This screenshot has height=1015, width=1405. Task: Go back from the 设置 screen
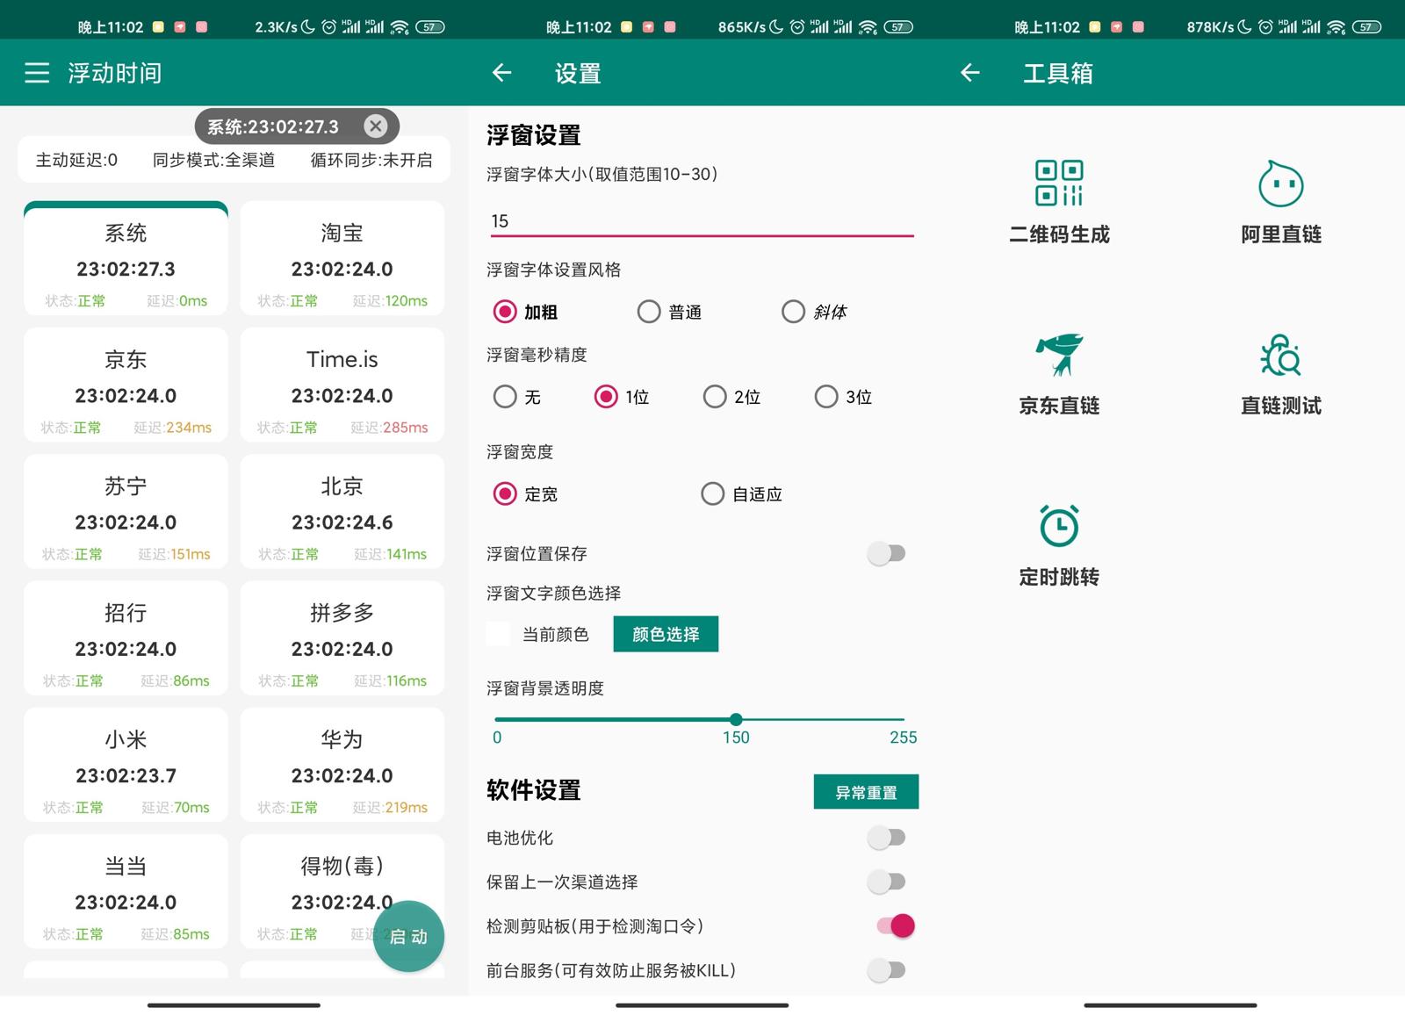pos(501,73)
